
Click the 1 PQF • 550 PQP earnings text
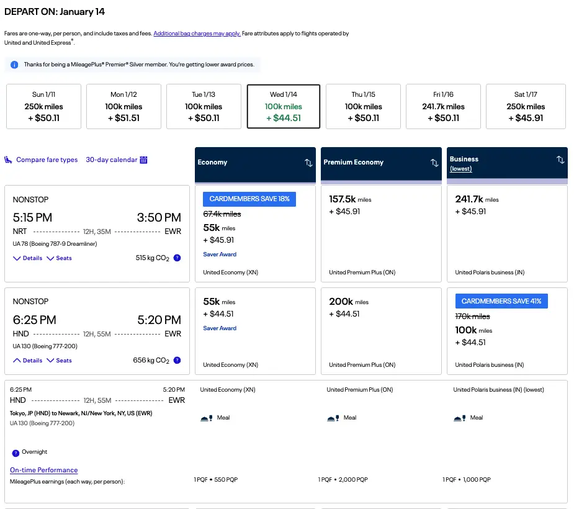215,480
